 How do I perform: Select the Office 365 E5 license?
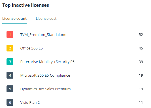(x=31, y=48)
